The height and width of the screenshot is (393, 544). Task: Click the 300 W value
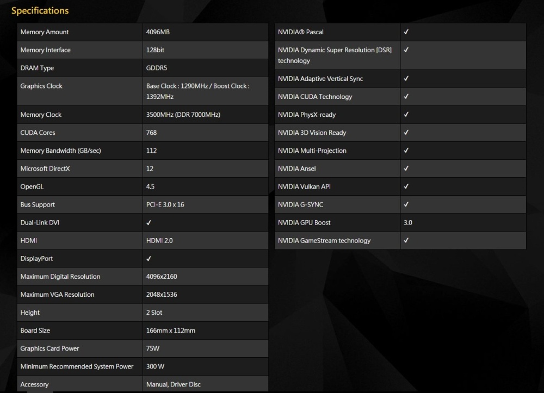pyautogui.click(x=155, y=367)
